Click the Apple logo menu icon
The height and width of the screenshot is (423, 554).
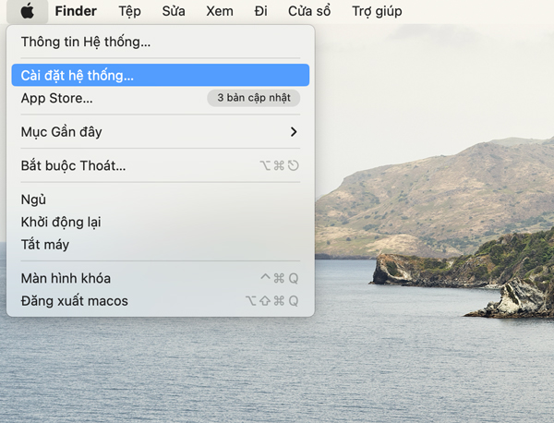pyautogui.click(x=27, y=11)
